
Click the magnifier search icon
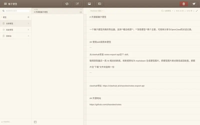pyautogui.click(x=3, y=11)
